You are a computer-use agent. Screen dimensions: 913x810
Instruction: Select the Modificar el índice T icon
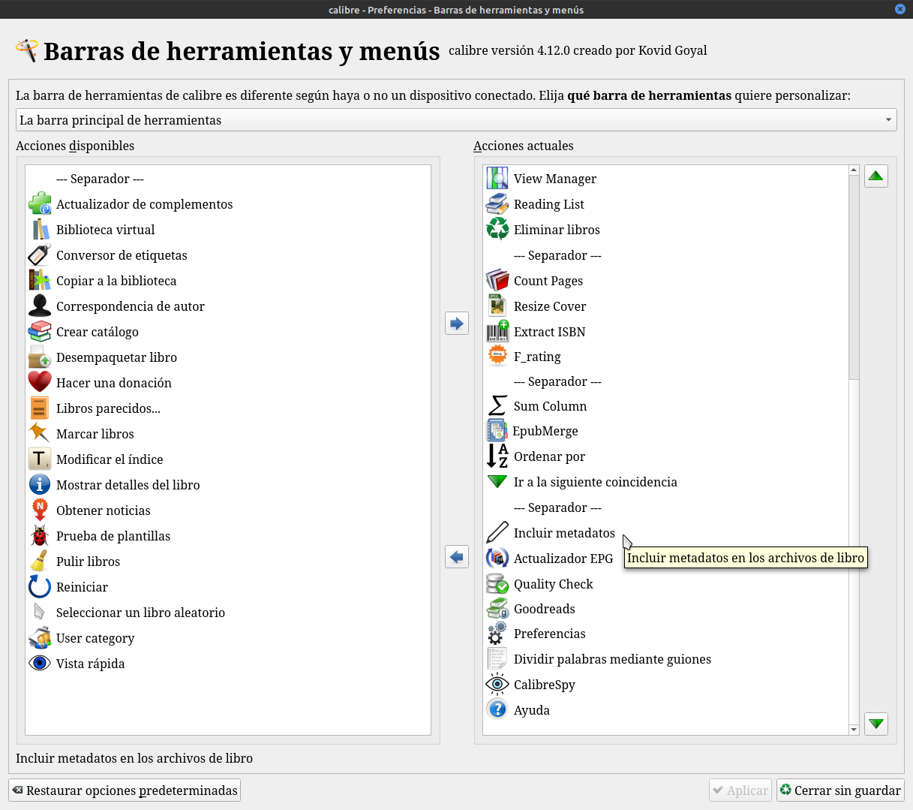pos(40,459)
